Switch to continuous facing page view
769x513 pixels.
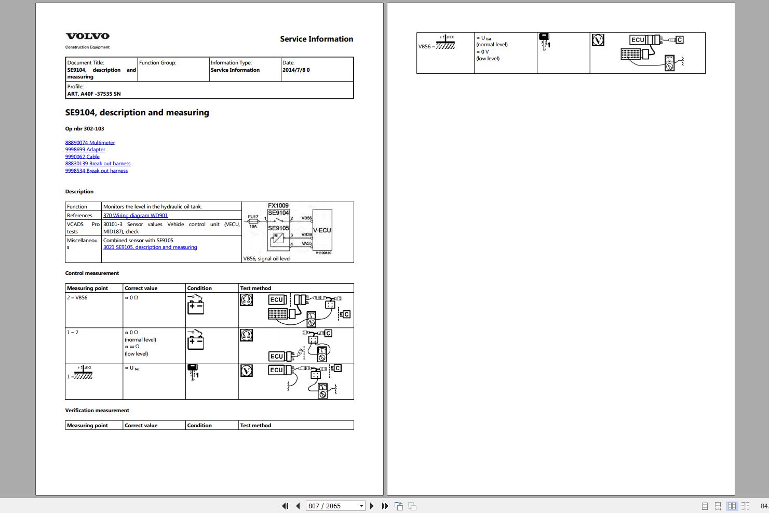[x=745, y=506]
